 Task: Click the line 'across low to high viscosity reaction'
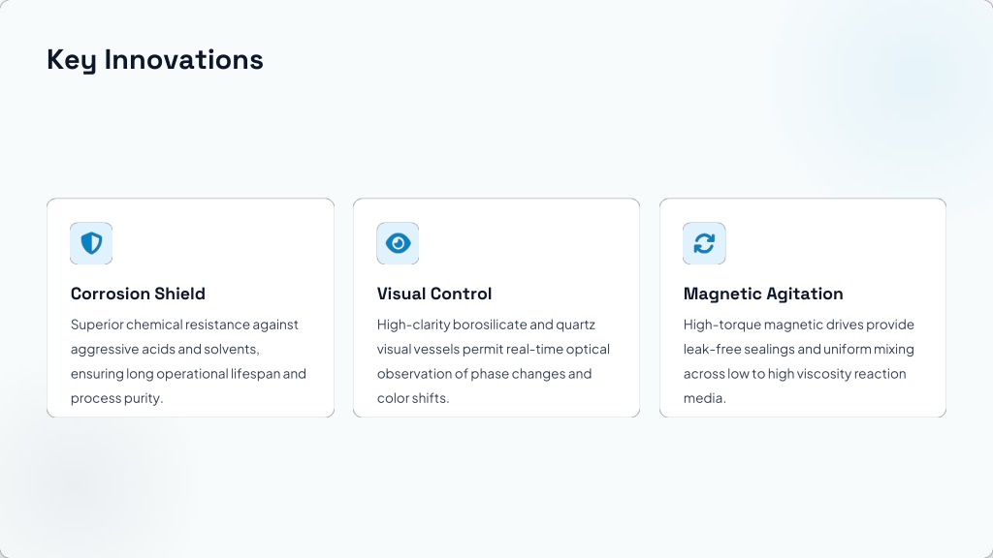click(x=794, y=374)
